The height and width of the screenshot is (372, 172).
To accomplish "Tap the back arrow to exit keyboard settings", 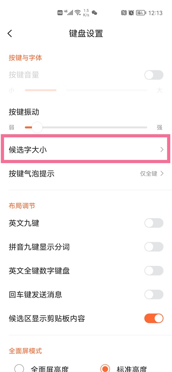I will (10, 33).
